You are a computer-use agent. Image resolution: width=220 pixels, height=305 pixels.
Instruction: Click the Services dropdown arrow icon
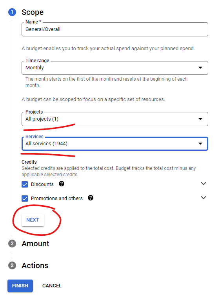click(x=200, y=144)
